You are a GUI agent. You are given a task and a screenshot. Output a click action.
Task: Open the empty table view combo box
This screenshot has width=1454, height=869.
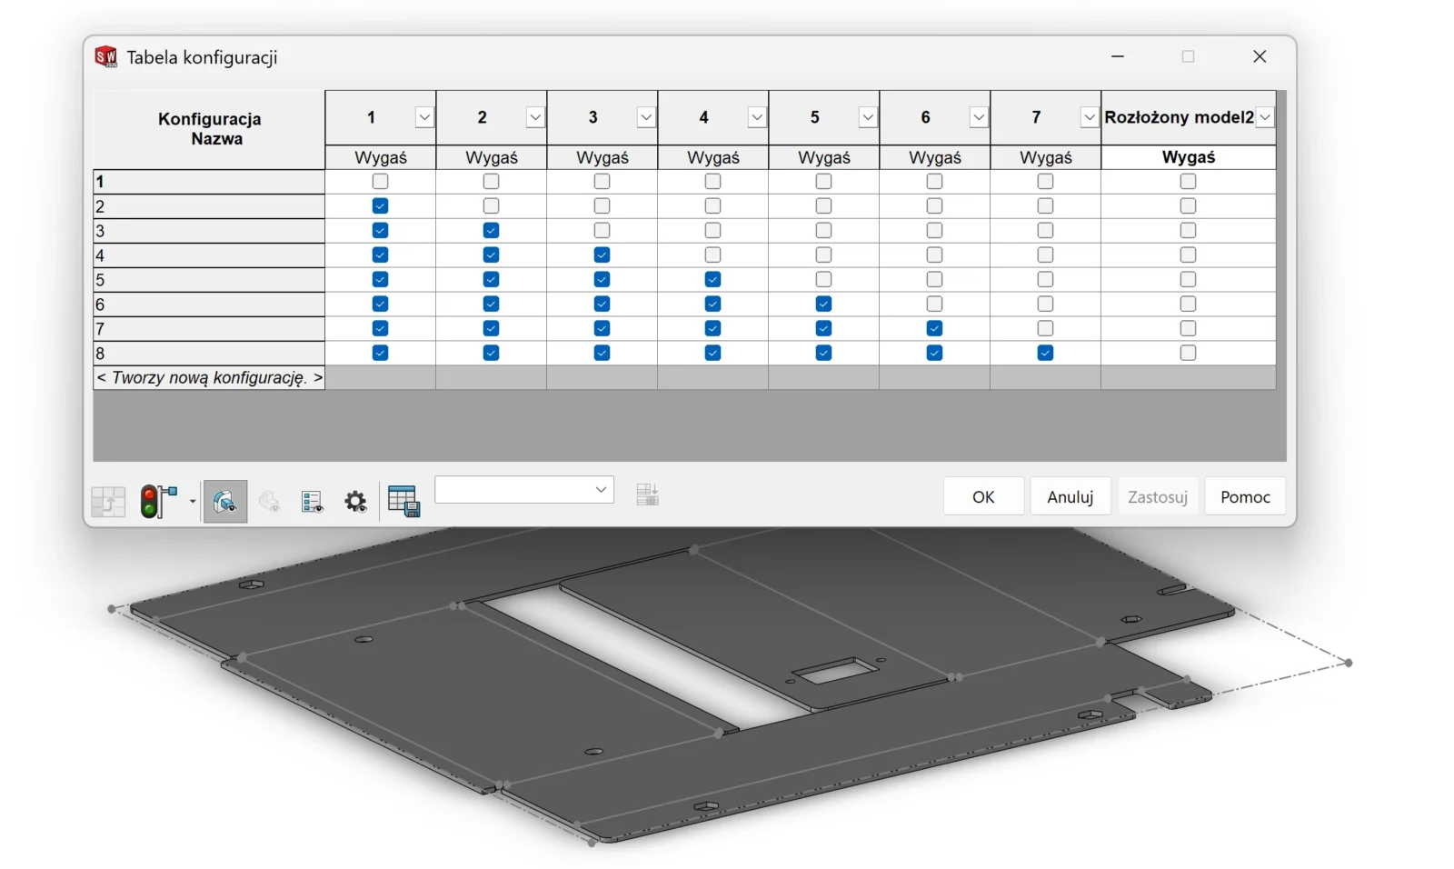tap(524, 489)
